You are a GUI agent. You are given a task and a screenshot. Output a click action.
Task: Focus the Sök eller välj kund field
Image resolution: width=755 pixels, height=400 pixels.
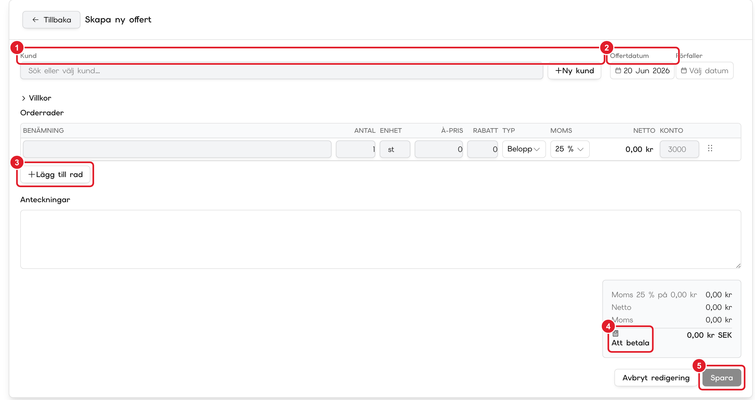[281, 70]
